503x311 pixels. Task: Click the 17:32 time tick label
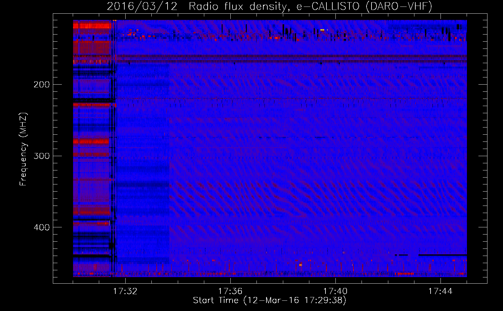(x=125, y=291)
